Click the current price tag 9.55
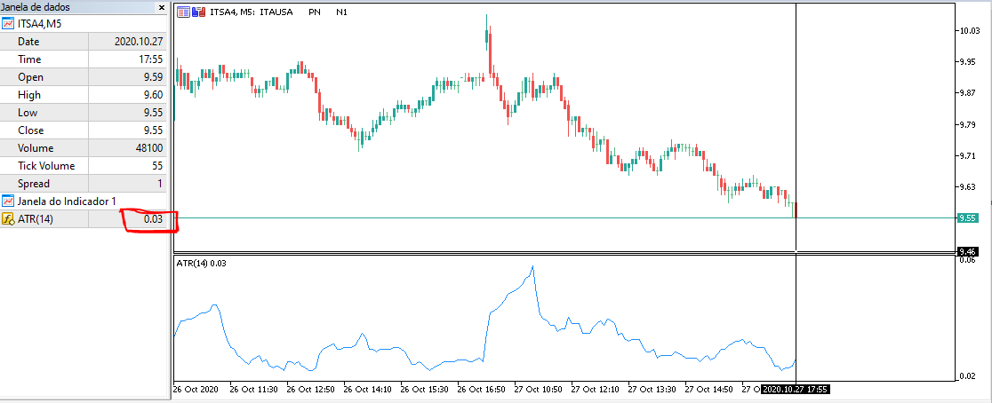Screen dimensions: 992x403 (969, 218)
